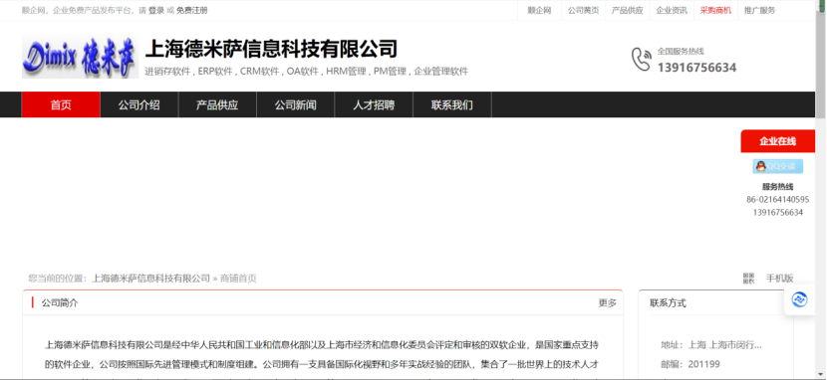
Task: Click the phone hotline icon
Action: click(641, 59)
